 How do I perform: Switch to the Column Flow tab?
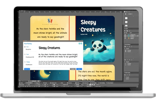tap(53, 83)
